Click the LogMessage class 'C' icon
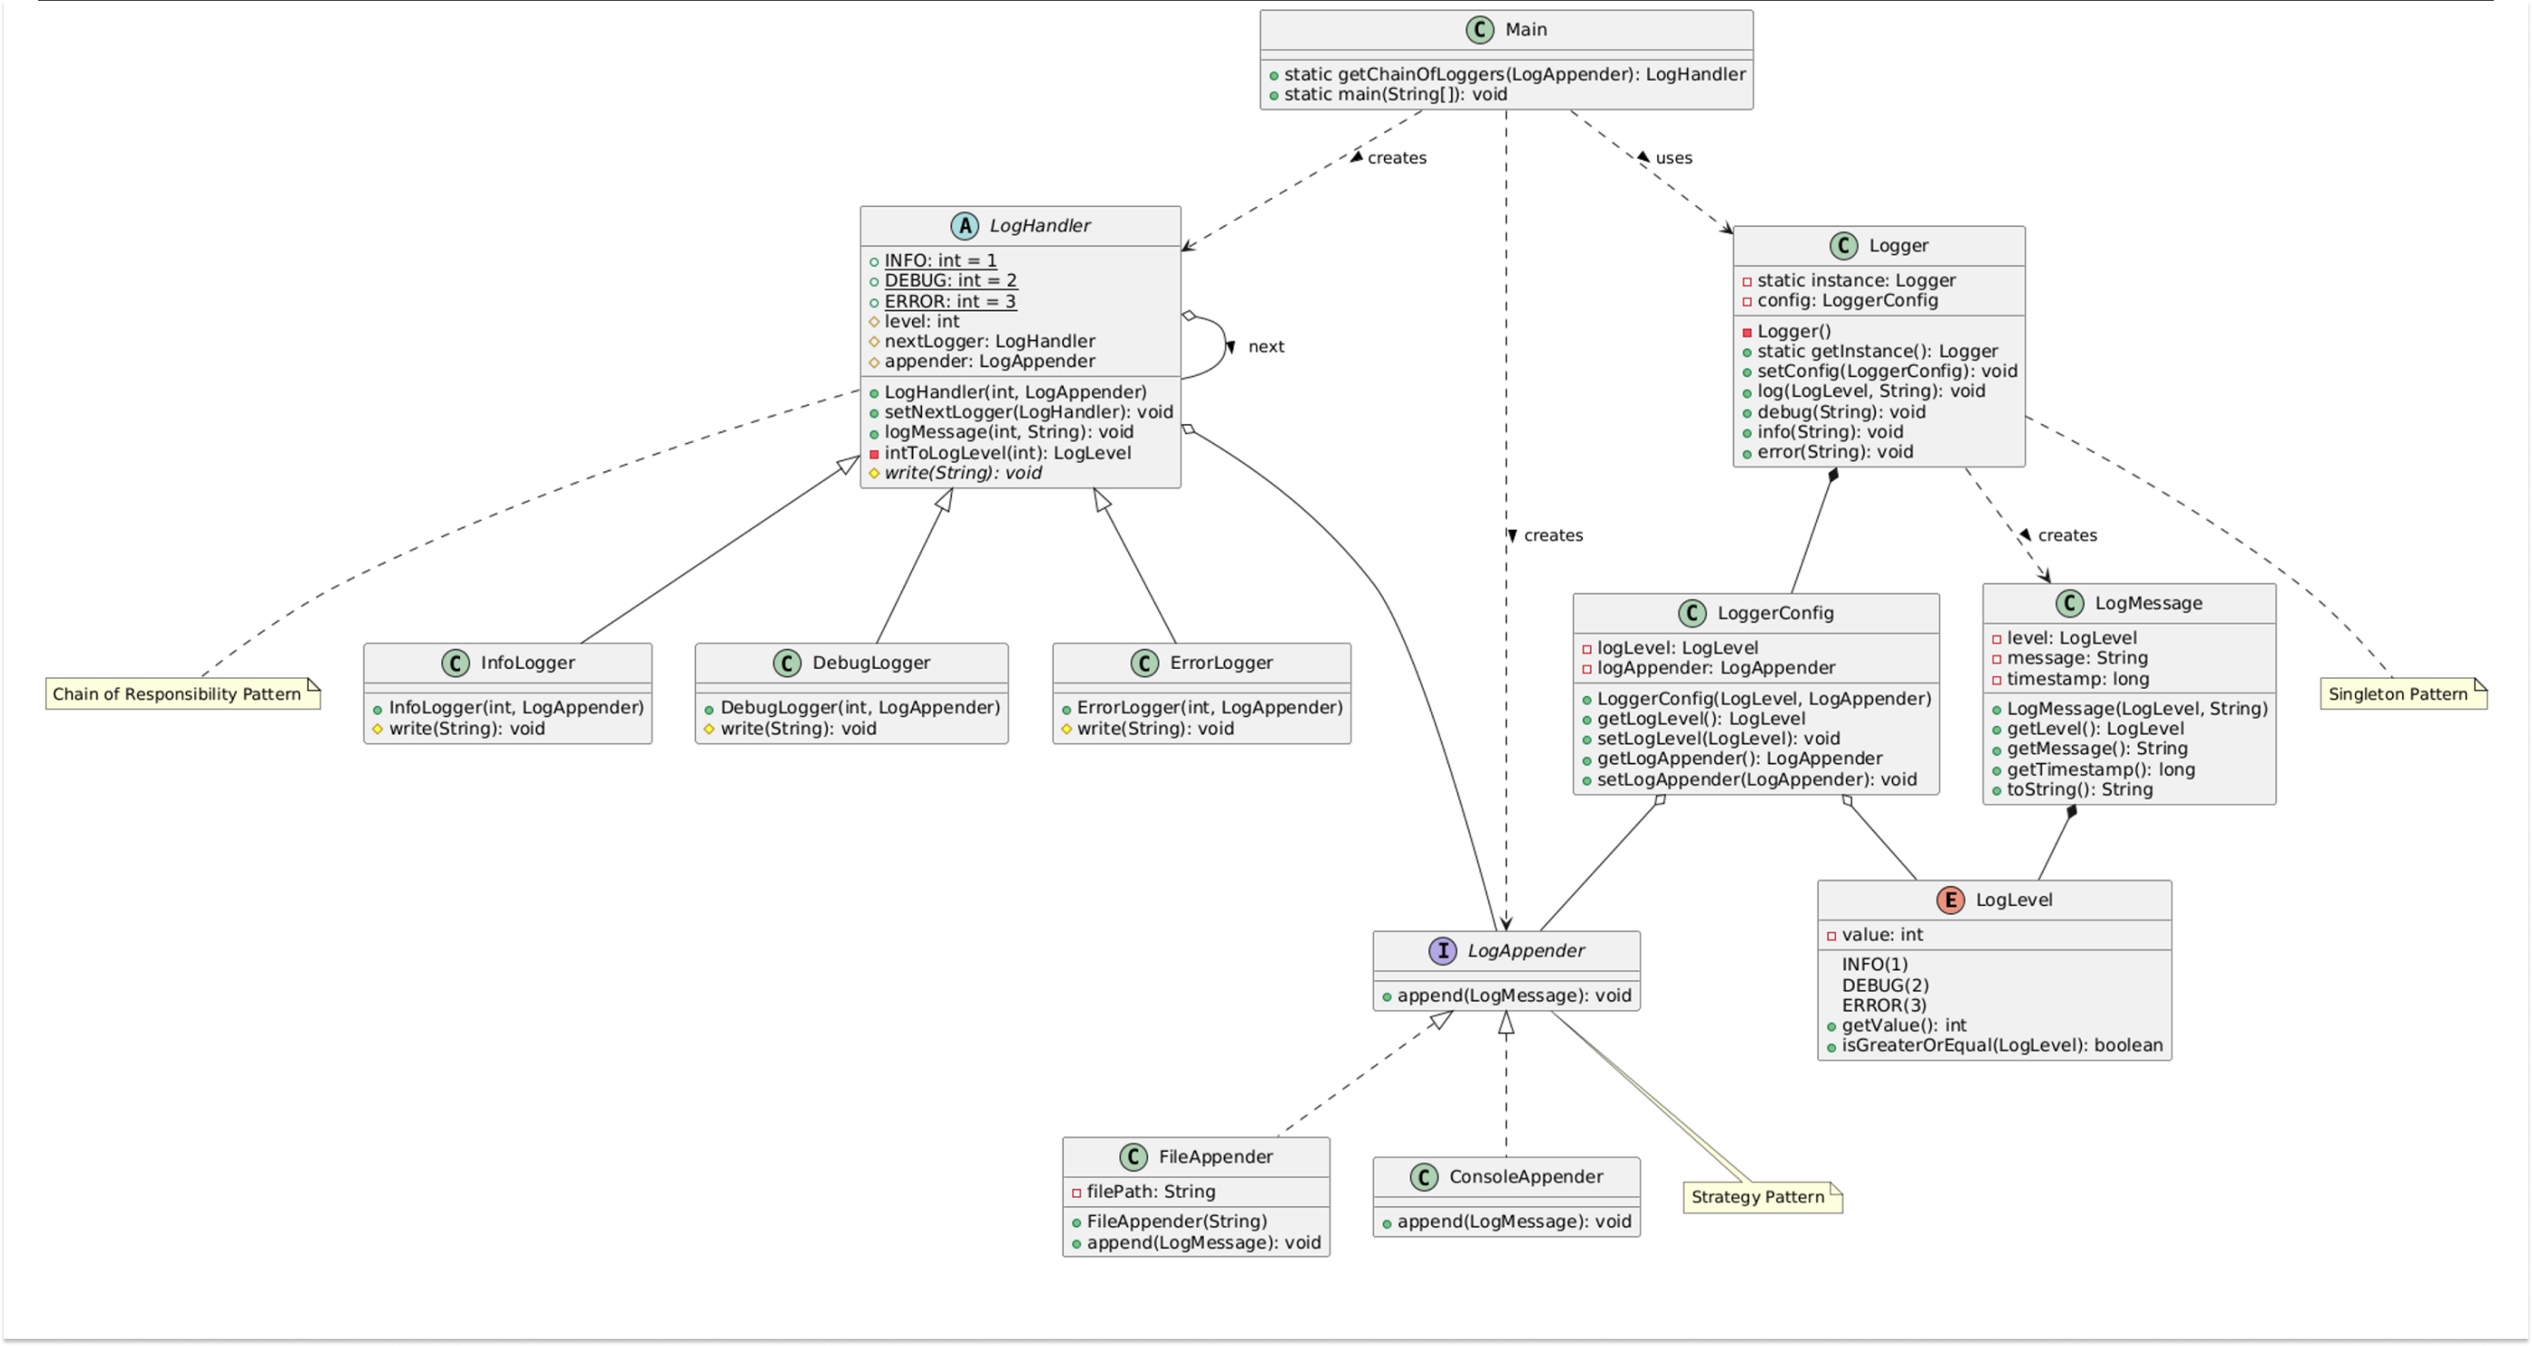 coord(2069,604)
